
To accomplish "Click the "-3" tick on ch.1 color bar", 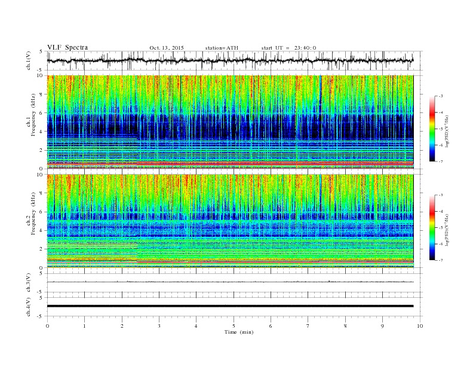I will 440,96.
